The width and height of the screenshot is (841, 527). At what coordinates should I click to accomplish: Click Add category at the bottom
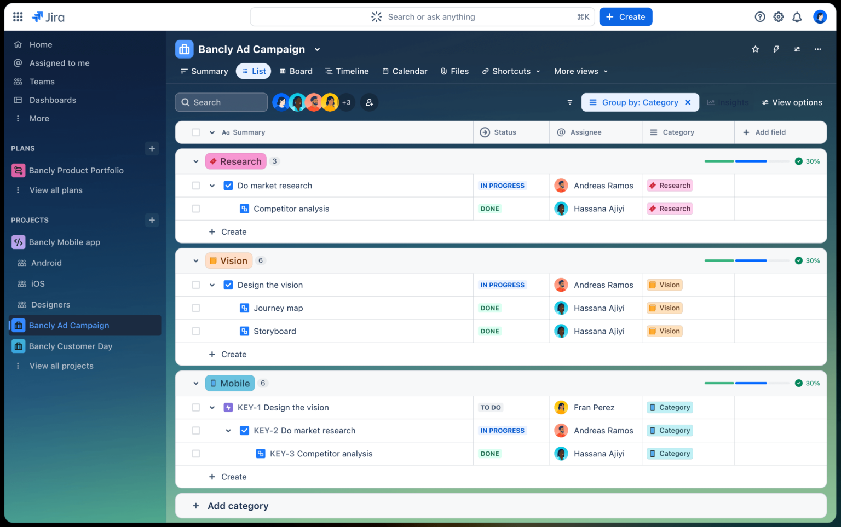(238, 506)
